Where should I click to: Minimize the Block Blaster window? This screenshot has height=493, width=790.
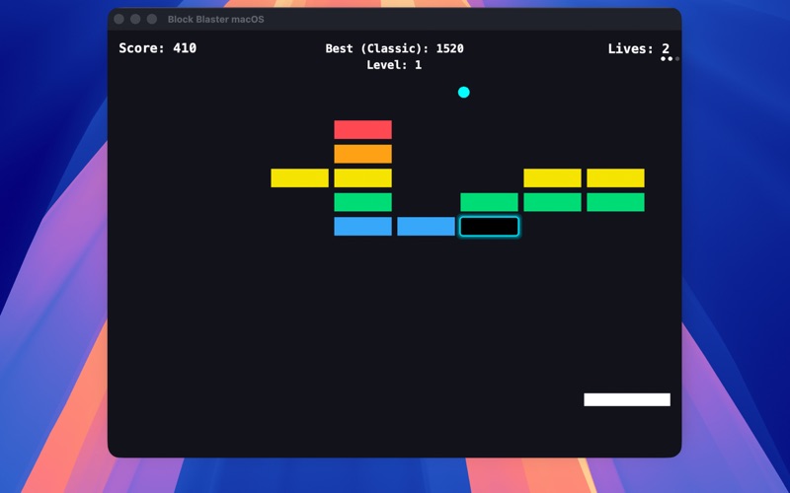point(135,19)
